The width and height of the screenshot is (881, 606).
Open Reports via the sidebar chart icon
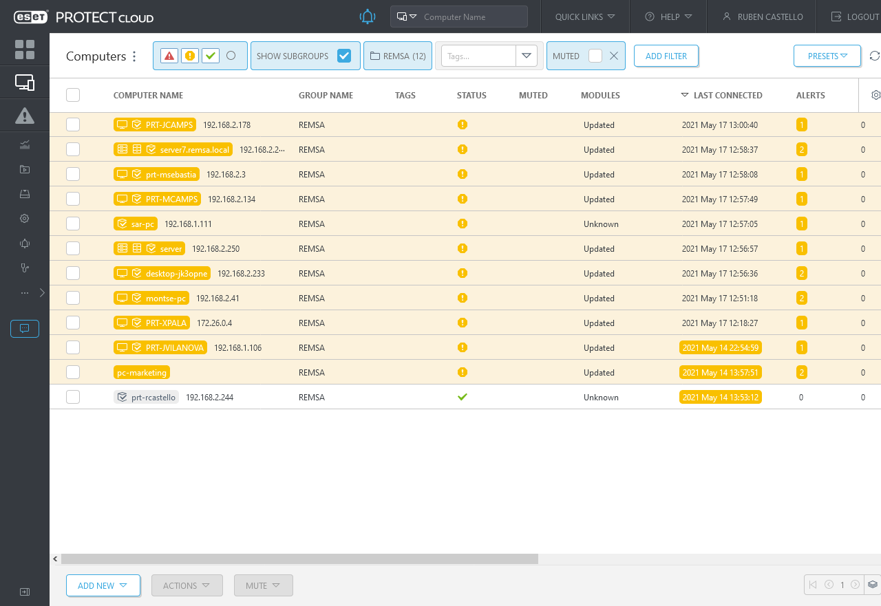(x=25, y=144)
